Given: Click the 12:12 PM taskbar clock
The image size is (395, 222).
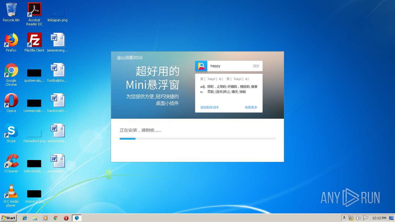Looking at the screenshot, I should 379,218.
